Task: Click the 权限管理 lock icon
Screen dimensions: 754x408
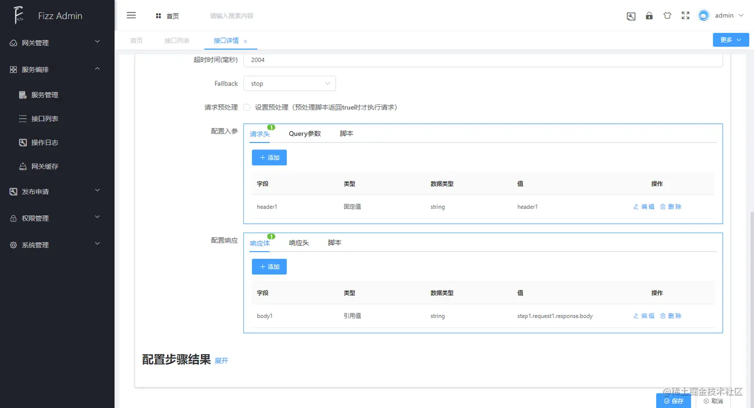Action: tap(13, 218)
